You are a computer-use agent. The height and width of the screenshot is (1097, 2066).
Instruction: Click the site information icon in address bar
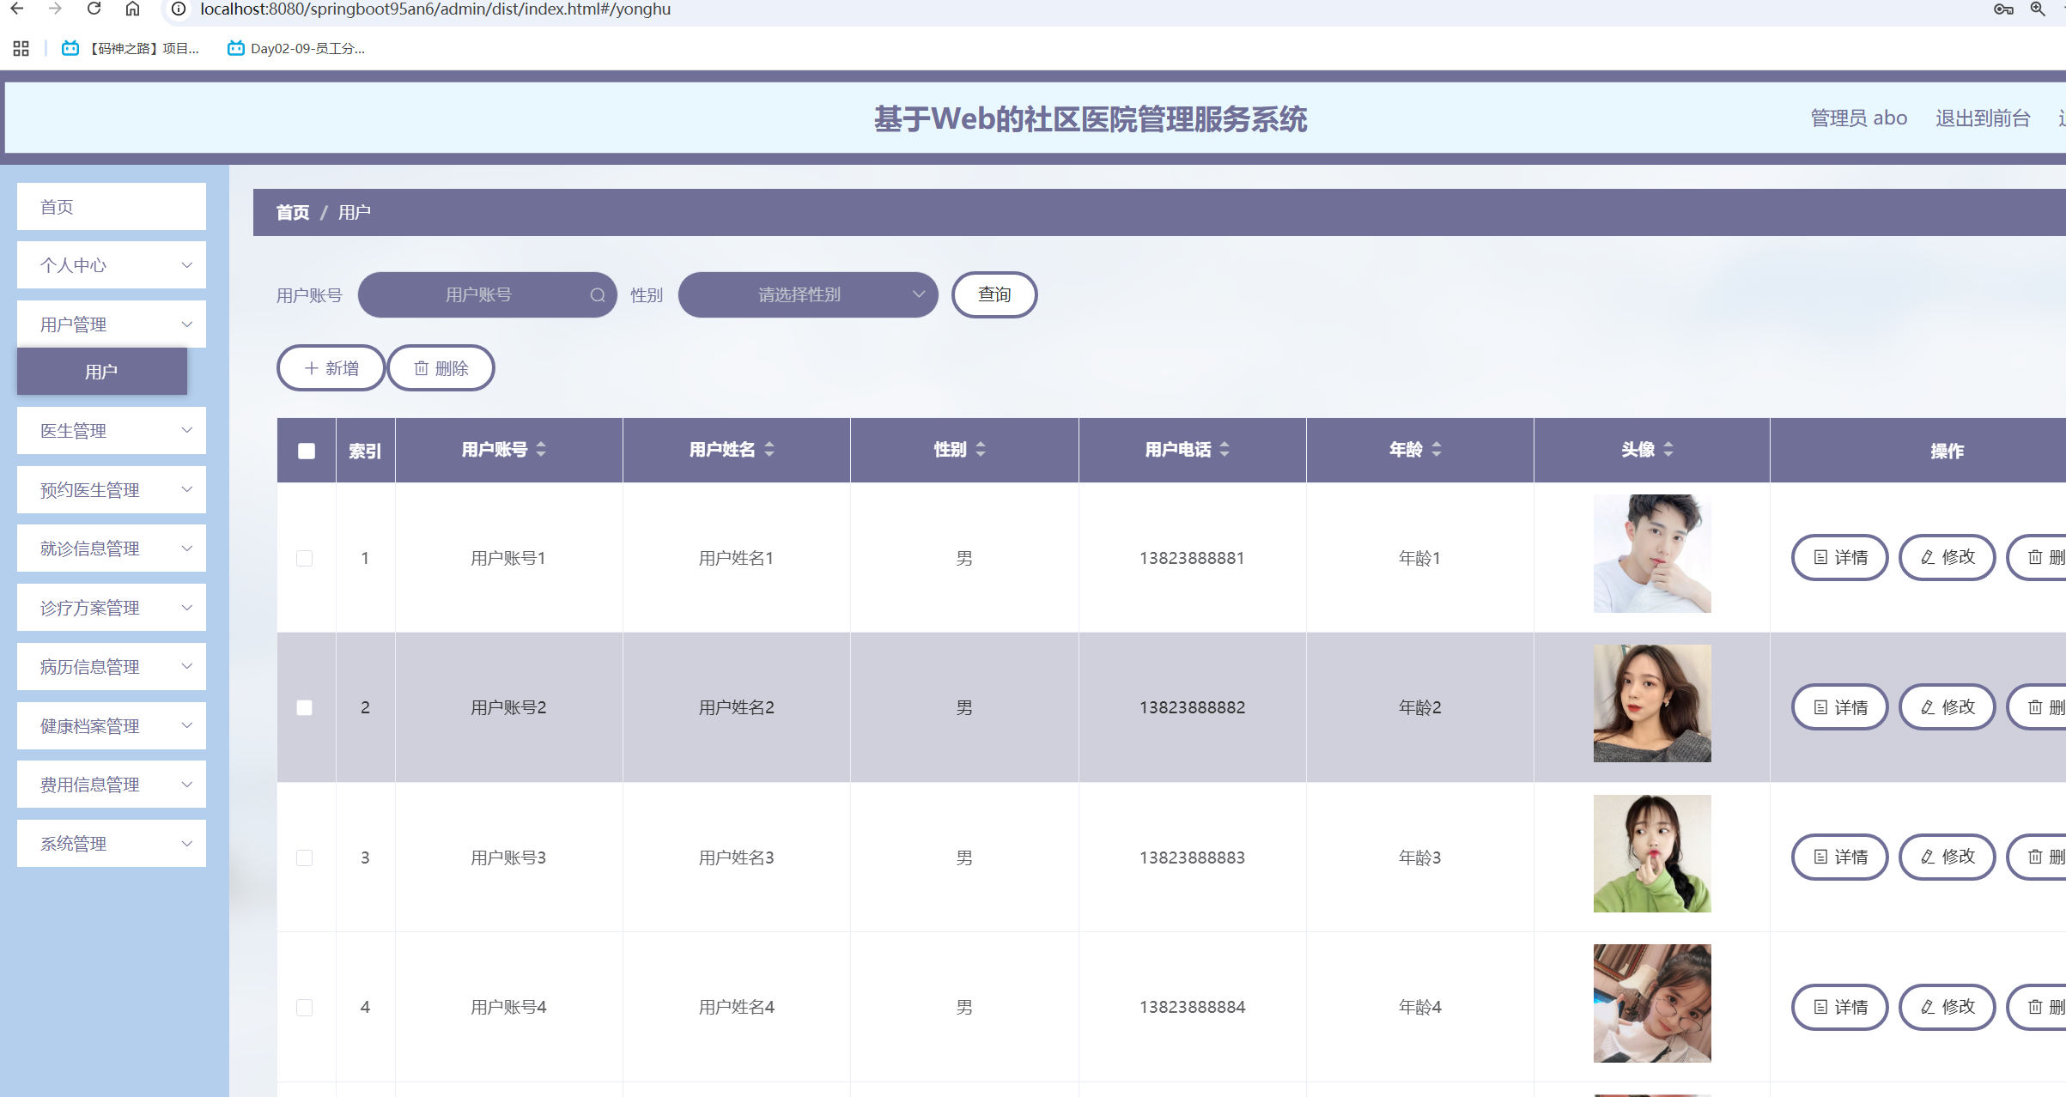[179, 9]
